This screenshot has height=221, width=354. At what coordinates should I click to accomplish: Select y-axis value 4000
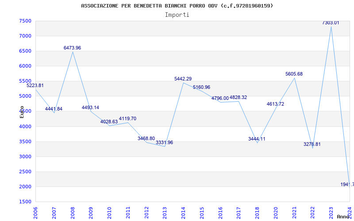(25, 126)
